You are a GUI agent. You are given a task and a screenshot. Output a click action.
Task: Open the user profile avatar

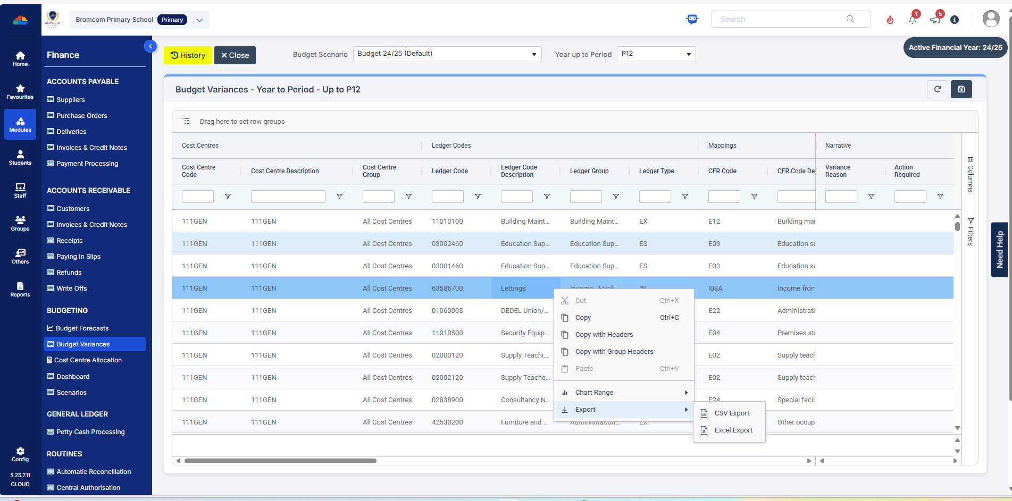(x=991, y=19)
